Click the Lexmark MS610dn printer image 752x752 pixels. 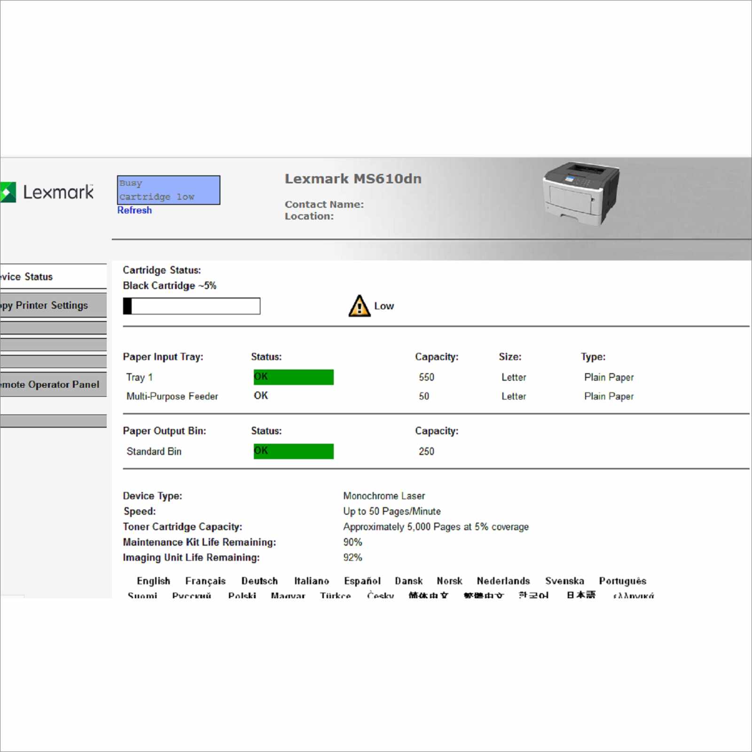point(581,193)
